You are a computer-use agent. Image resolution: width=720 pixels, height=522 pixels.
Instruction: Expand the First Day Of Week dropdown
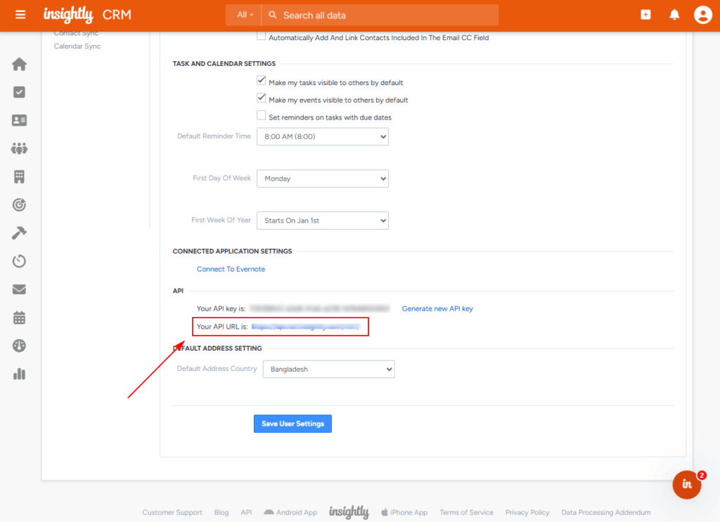click(x=322, y=179)
